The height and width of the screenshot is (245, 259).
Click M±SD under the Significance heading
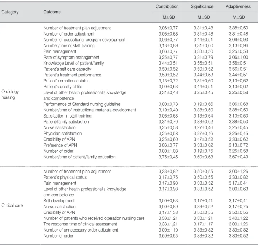(204, 17)
